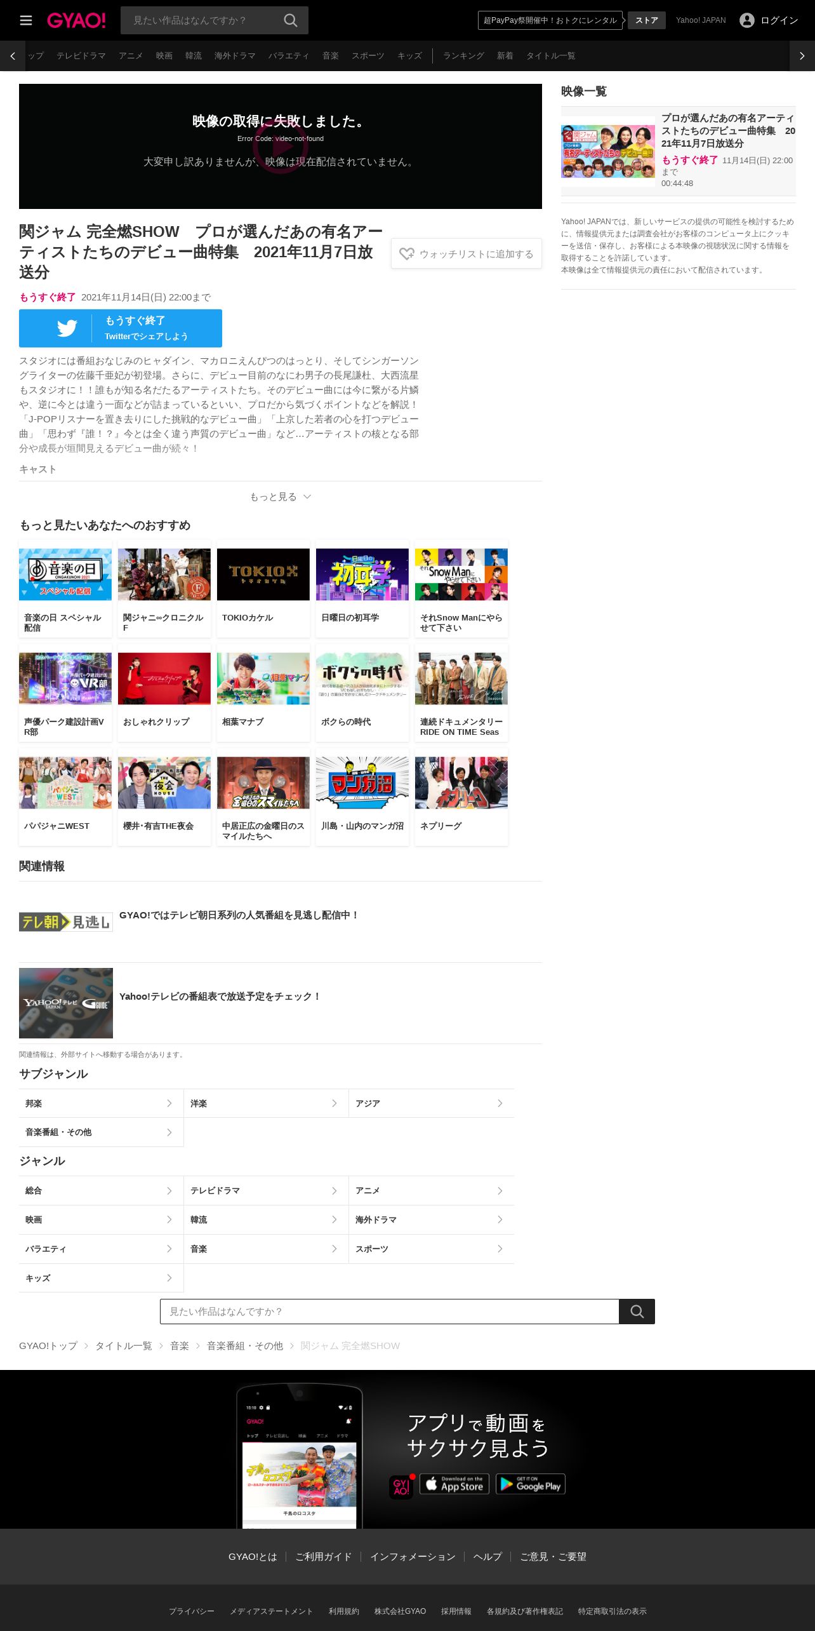Click GYAO!トップ breadcrumb link
815x1631 pixels.
pos(48,1346)
